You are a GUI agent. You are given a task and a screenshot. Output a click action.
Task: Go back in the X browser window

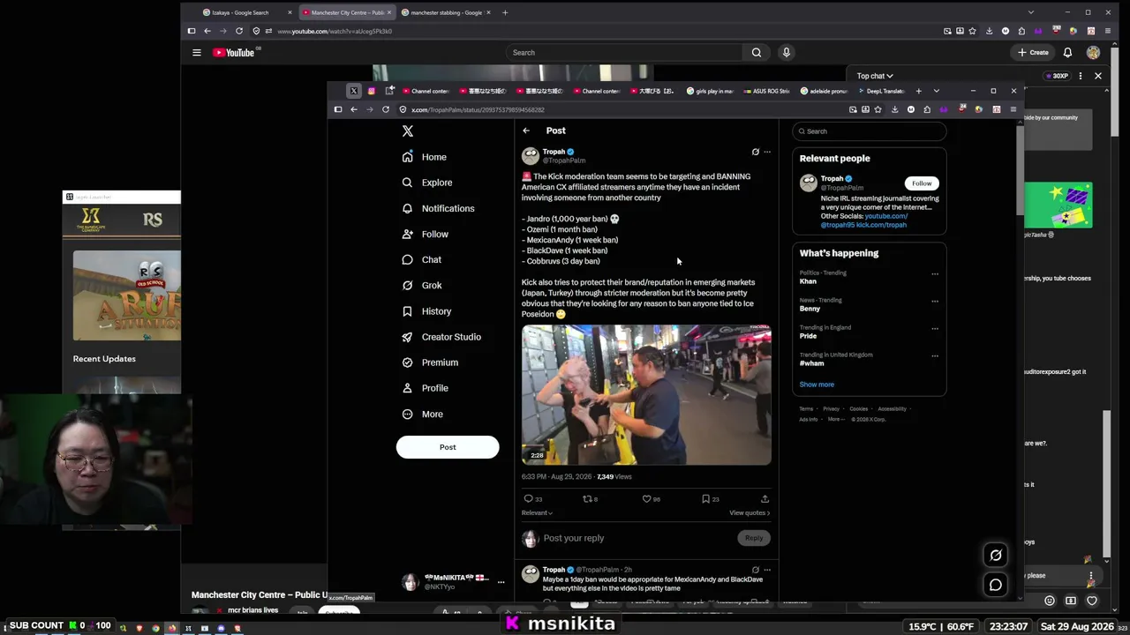(x=354, y=109)
